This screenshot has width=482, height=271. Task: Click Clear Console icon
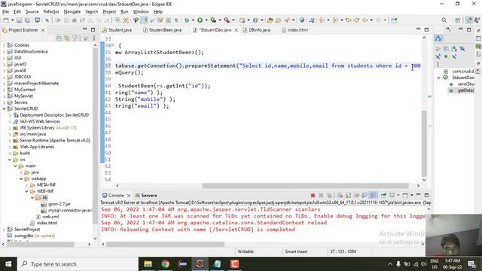click(340, 196)
